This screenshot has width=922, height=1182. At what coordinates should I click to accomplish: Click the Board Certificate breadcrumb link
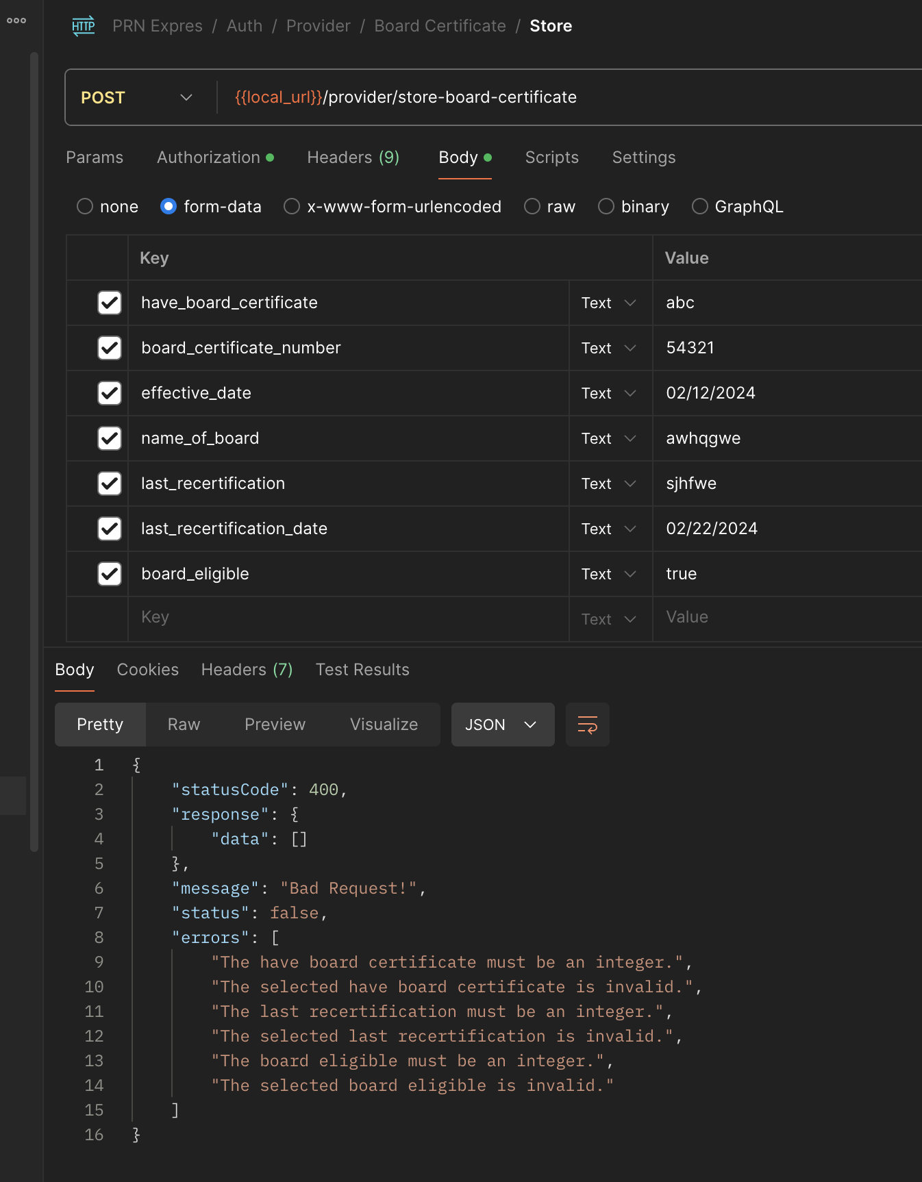[x=440, y=26]
